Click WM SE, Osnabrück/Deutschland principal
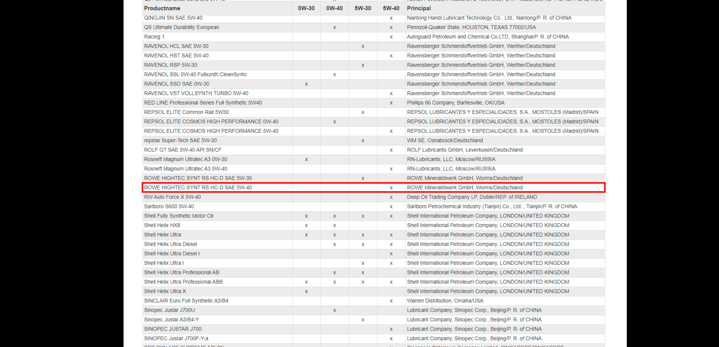The width and height of the screenshot is (719, 347). tap(445, 141)
